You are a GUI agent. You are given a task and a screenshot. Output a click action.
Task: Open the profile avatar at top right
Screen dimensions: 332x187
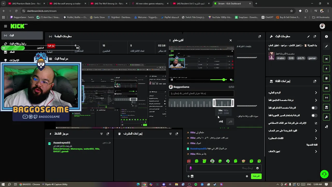[322, 26]
